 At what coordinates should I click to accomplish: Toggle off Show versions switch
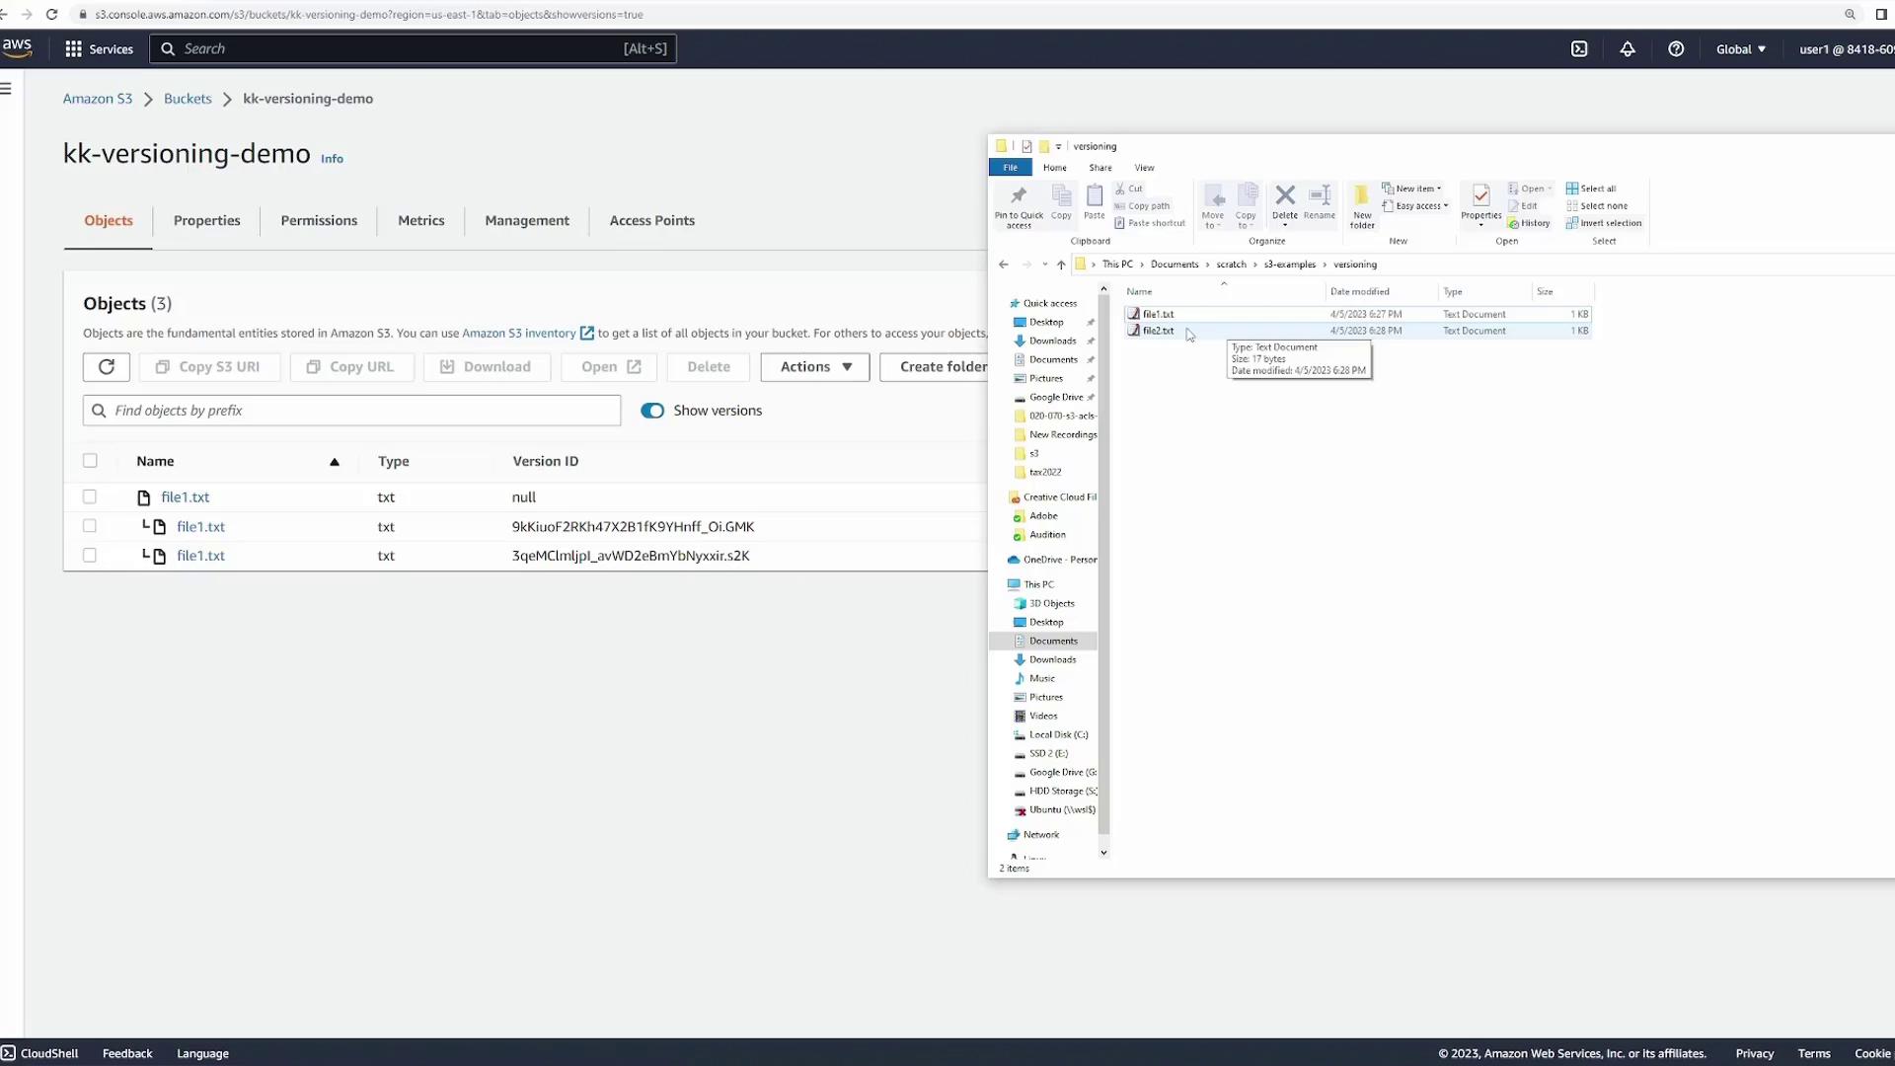point(652,411)
